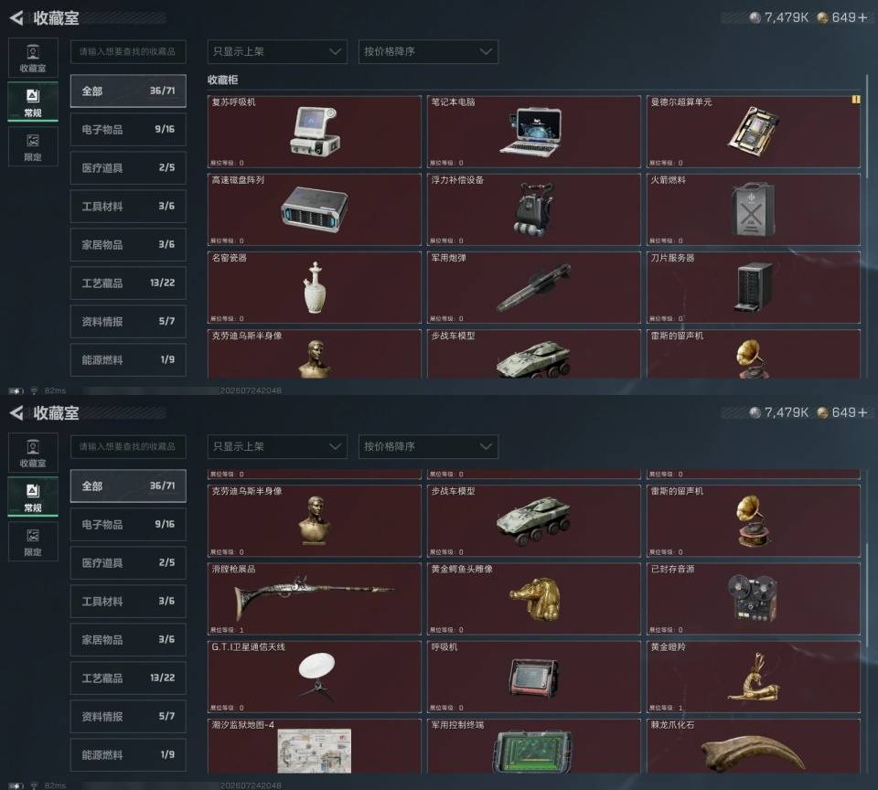The width and height of the screenshot is (878, 790).
Task: Open the 名密瓷器 porcelain vase item
Action: coord(314,287)
